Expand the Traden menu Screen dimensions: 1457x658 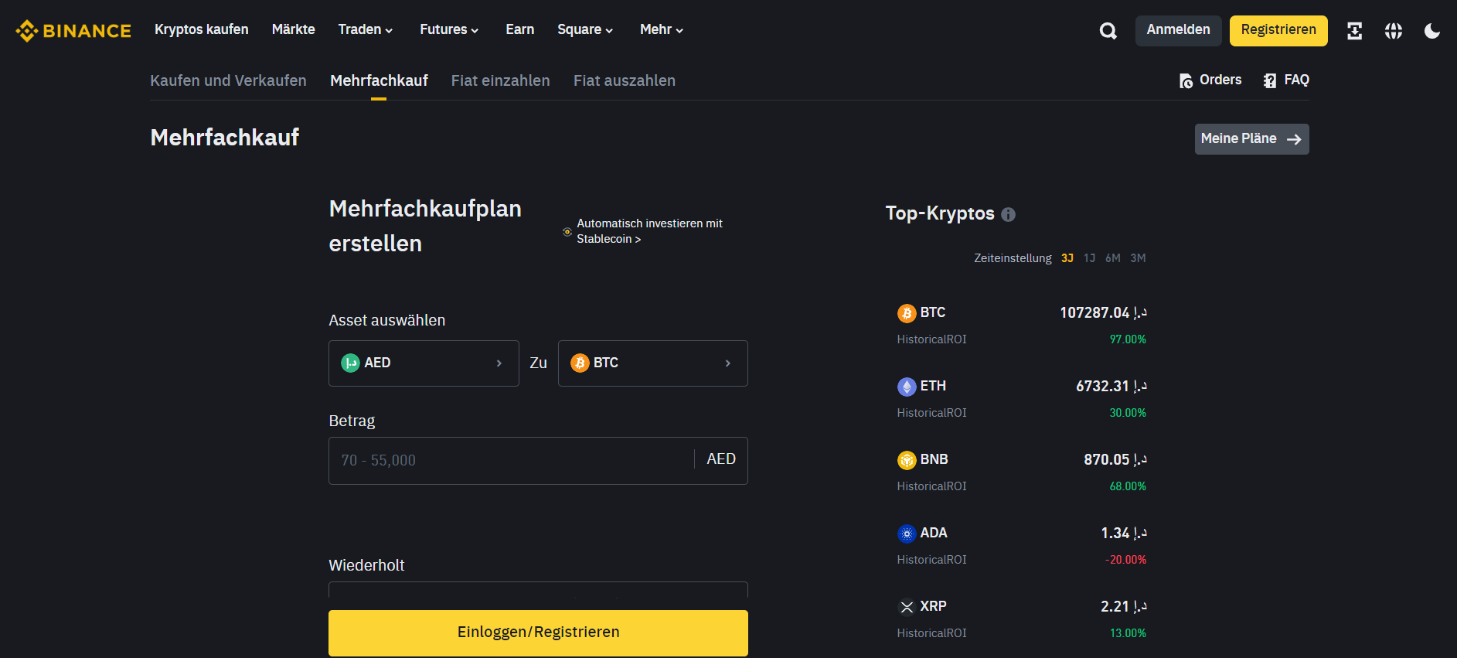366,29
